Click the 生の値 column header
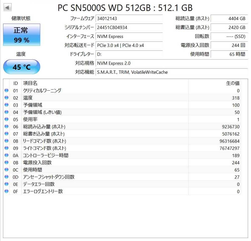The height and width of the screenshot is (241, 251). coord(233,83)
